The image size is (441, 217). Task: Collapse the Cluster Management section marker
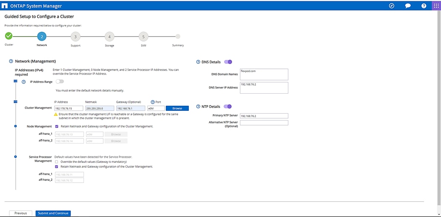coord(16,102)
